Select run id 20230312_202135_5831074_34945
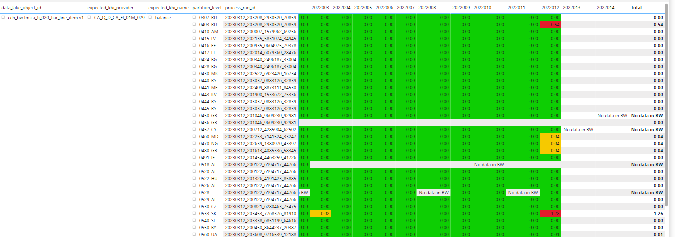Image resolution: width=675 pixels, height=237 pixels. pyautogui.click(x=261, y=38)
